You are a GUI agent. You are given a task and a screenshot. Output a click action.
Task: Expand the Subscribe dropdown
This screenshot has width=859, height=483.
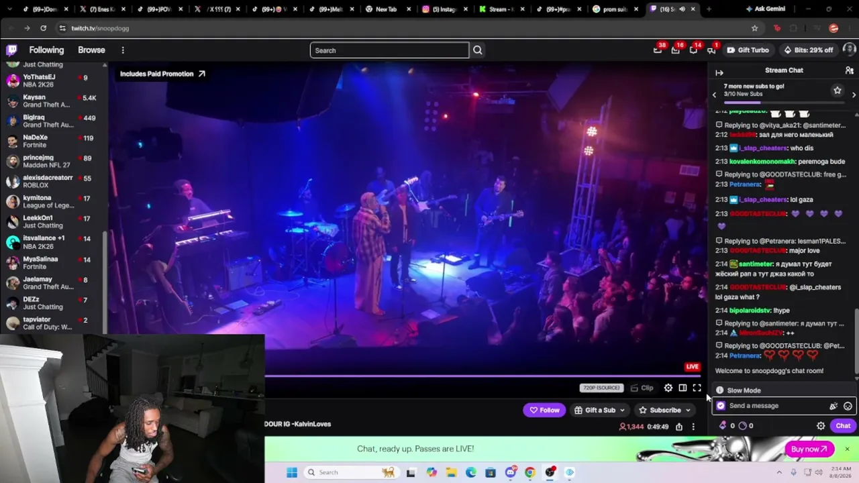(688, 411)
